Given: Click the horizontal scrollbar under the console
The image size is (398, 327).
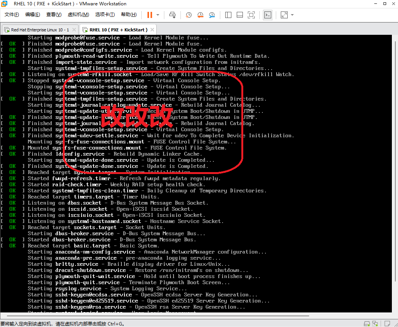Looking at the screenshot, I should tap(157, 316).
